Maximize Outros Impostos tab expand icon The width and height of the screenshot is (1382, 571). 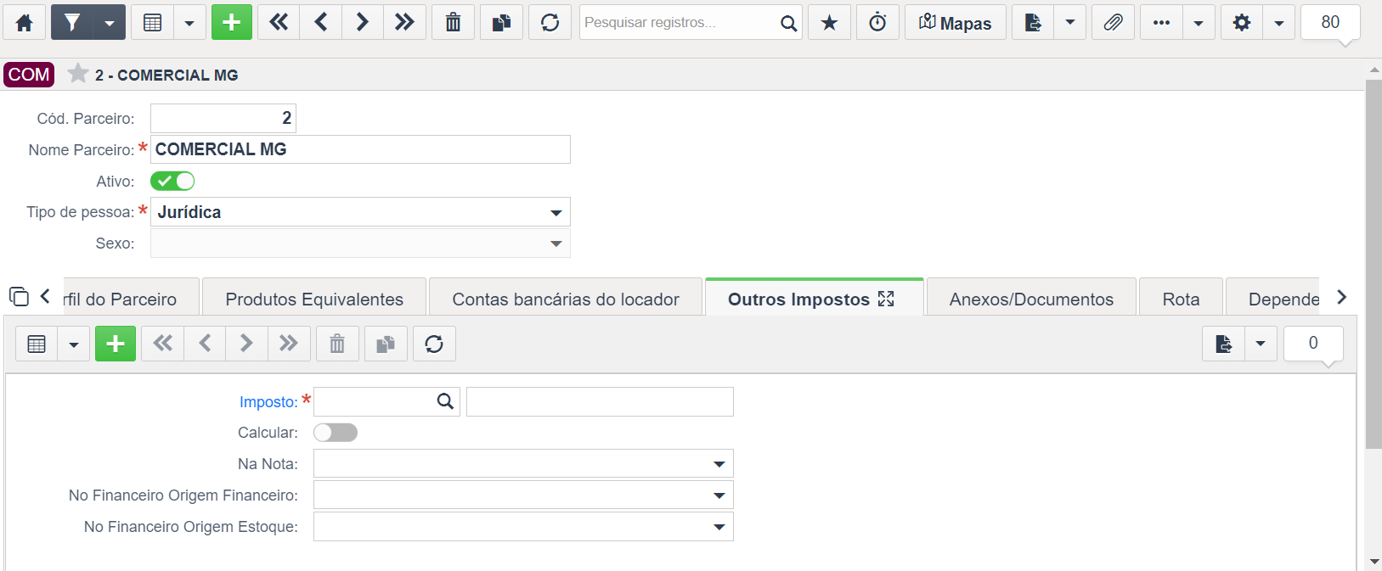(x=886, y=299)
